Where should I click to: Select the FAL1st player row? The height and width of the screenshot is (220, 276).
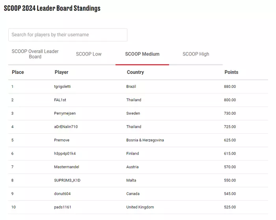138,100
